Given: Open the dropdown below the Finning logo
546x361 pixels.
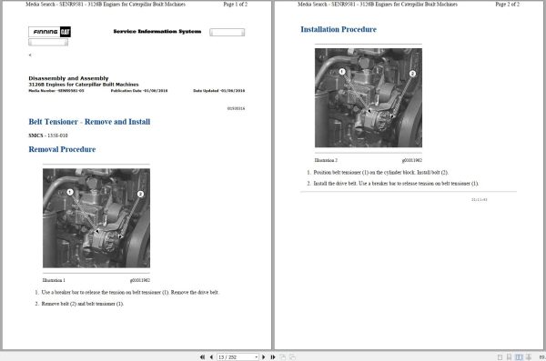Looking at the screenshot, I should click(48, 42).
